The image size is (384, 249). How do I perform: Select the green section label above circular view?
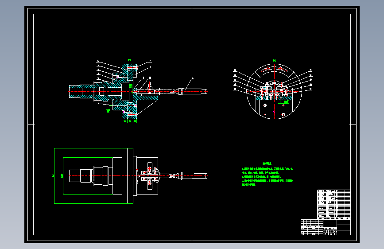pos(274,61)
